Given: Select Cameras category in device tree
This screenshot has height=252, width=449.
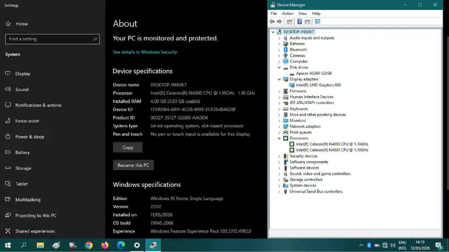Looking at the screenshot, I should pos(297,56).
